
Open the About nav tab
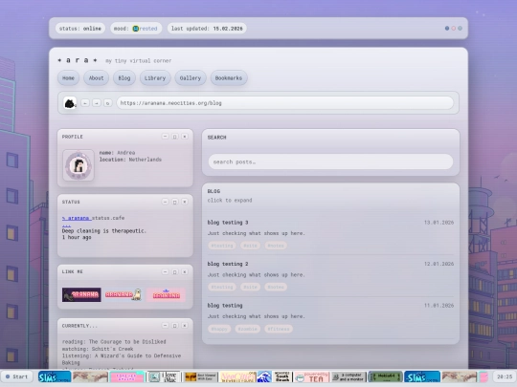point(96,78)
